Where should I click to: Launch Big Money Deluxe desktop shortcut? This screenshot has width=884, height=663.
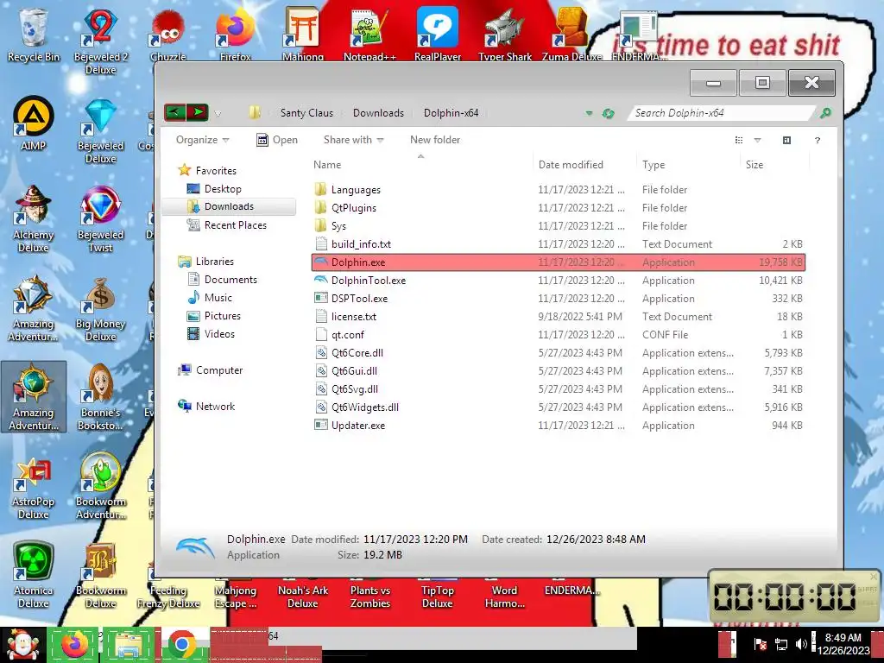click(x=100, y=308)
